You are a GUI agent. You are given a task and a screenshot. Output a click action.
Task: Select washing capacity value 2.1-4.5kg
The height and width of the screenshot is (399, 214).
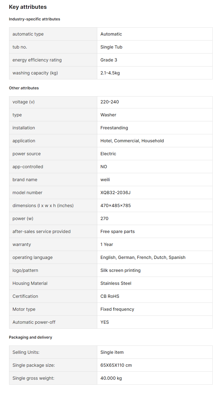pyautogui.click(x=110, y=73)
